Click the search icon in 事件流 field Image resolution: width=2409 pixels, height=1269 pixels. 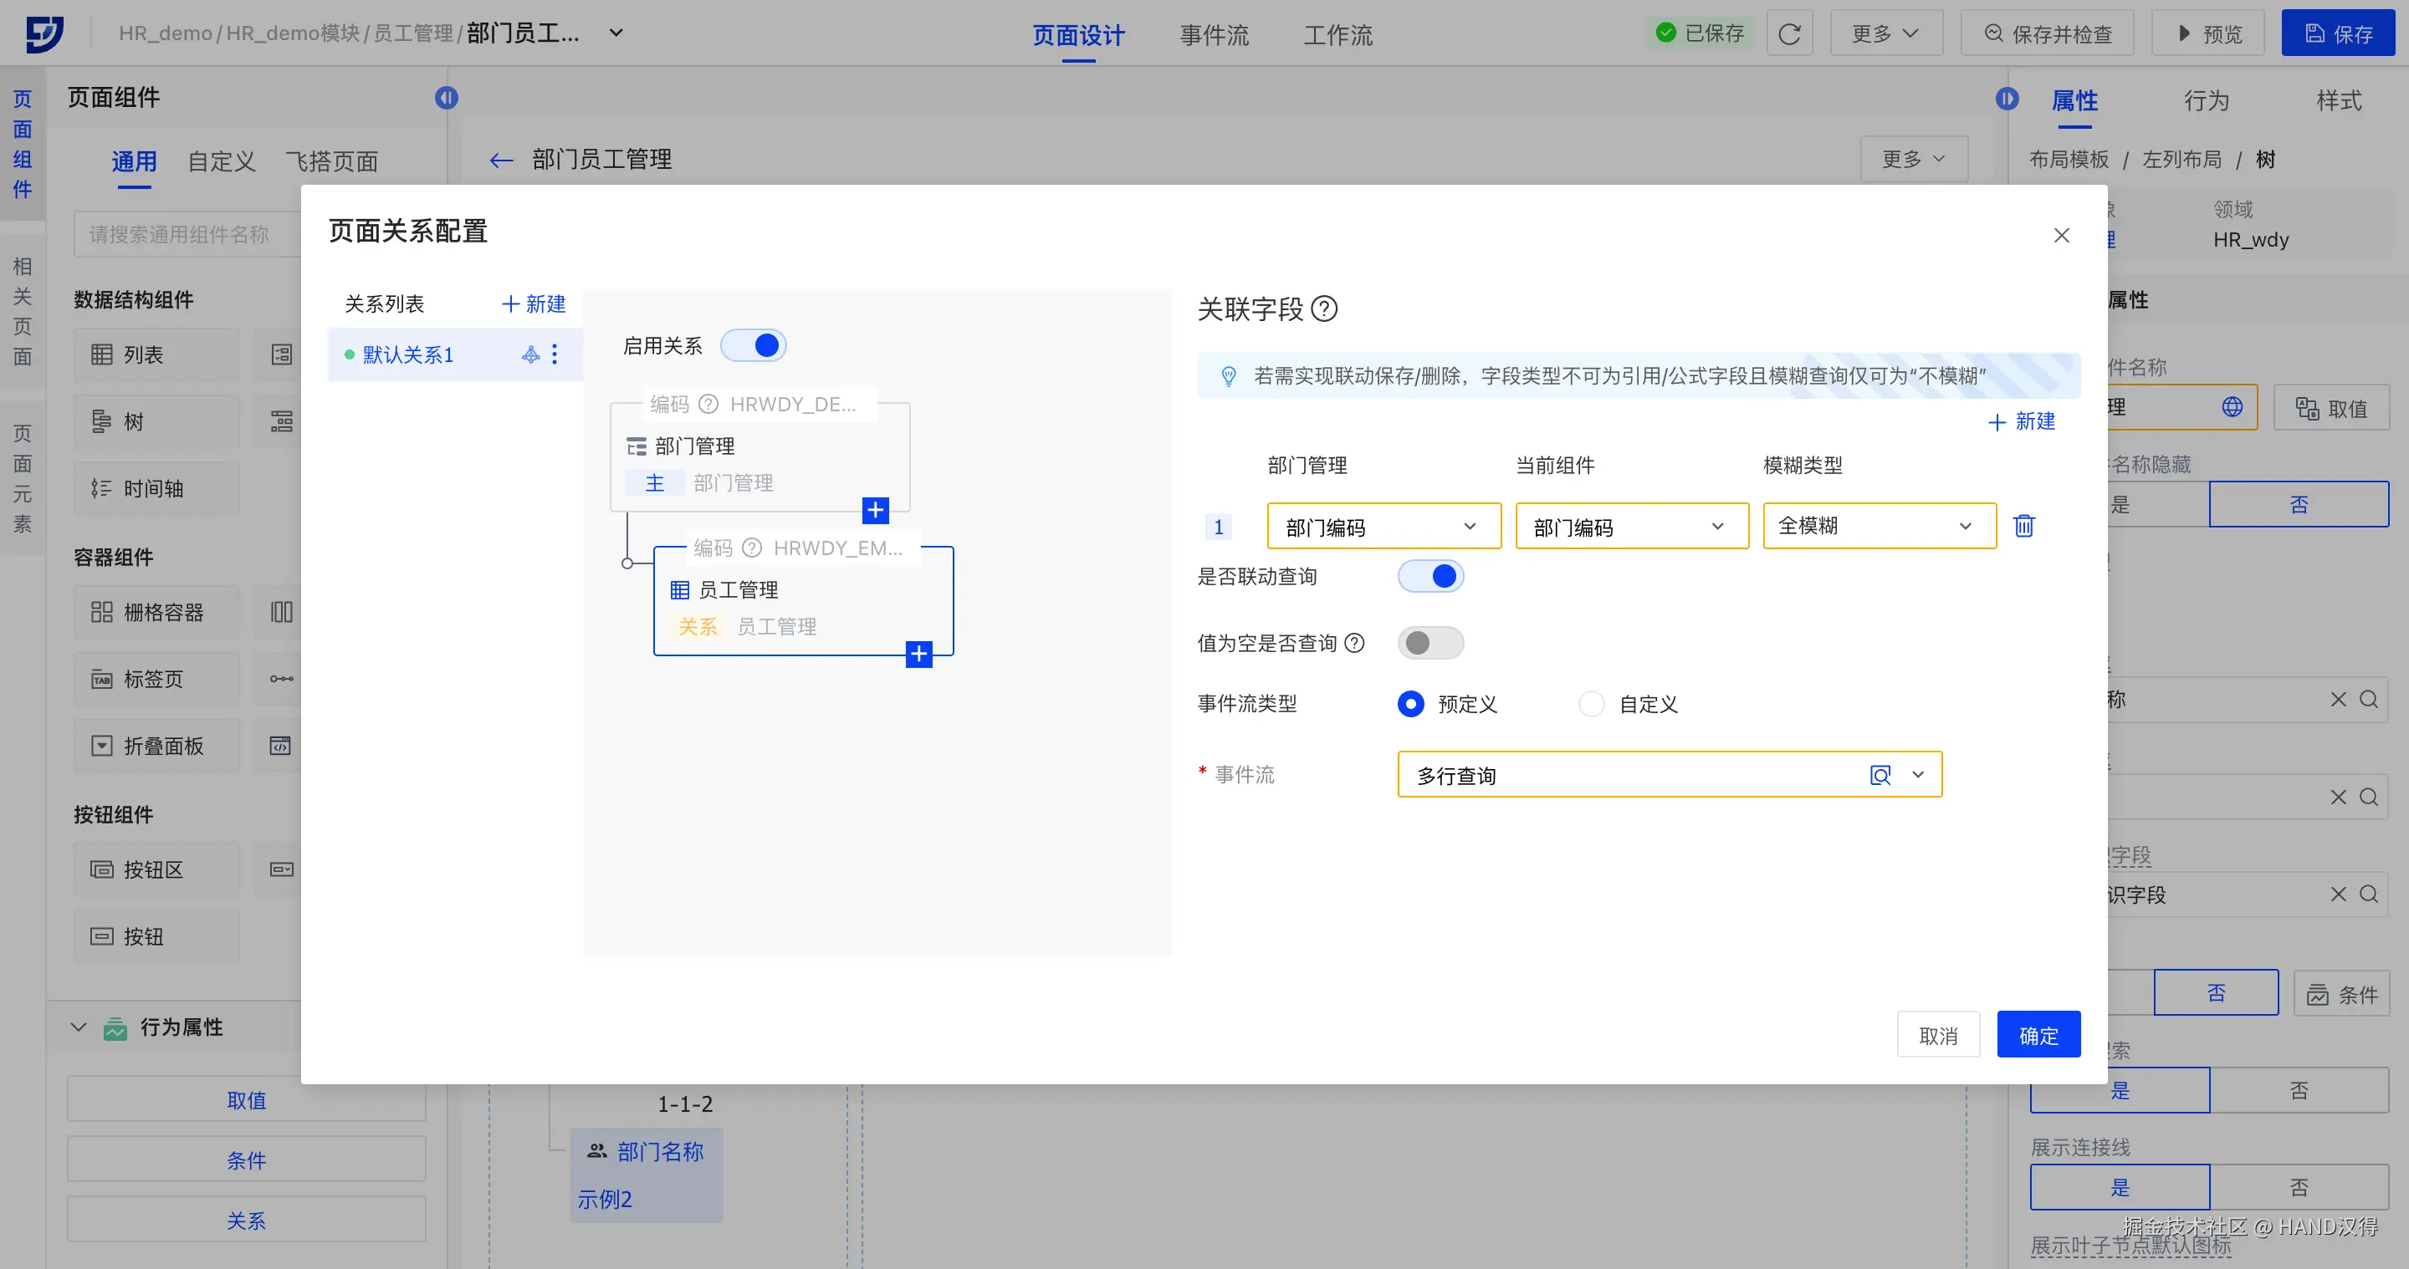tap(1880, 776)
